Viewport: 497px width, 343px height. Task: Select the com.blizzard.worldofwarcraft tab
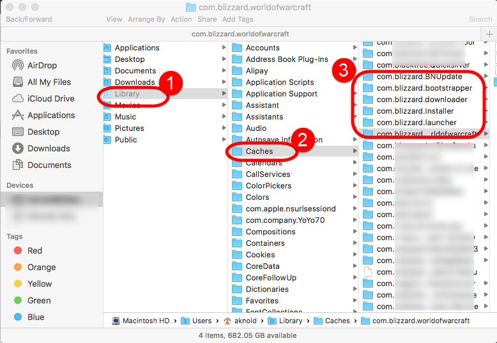coord(240,34)
